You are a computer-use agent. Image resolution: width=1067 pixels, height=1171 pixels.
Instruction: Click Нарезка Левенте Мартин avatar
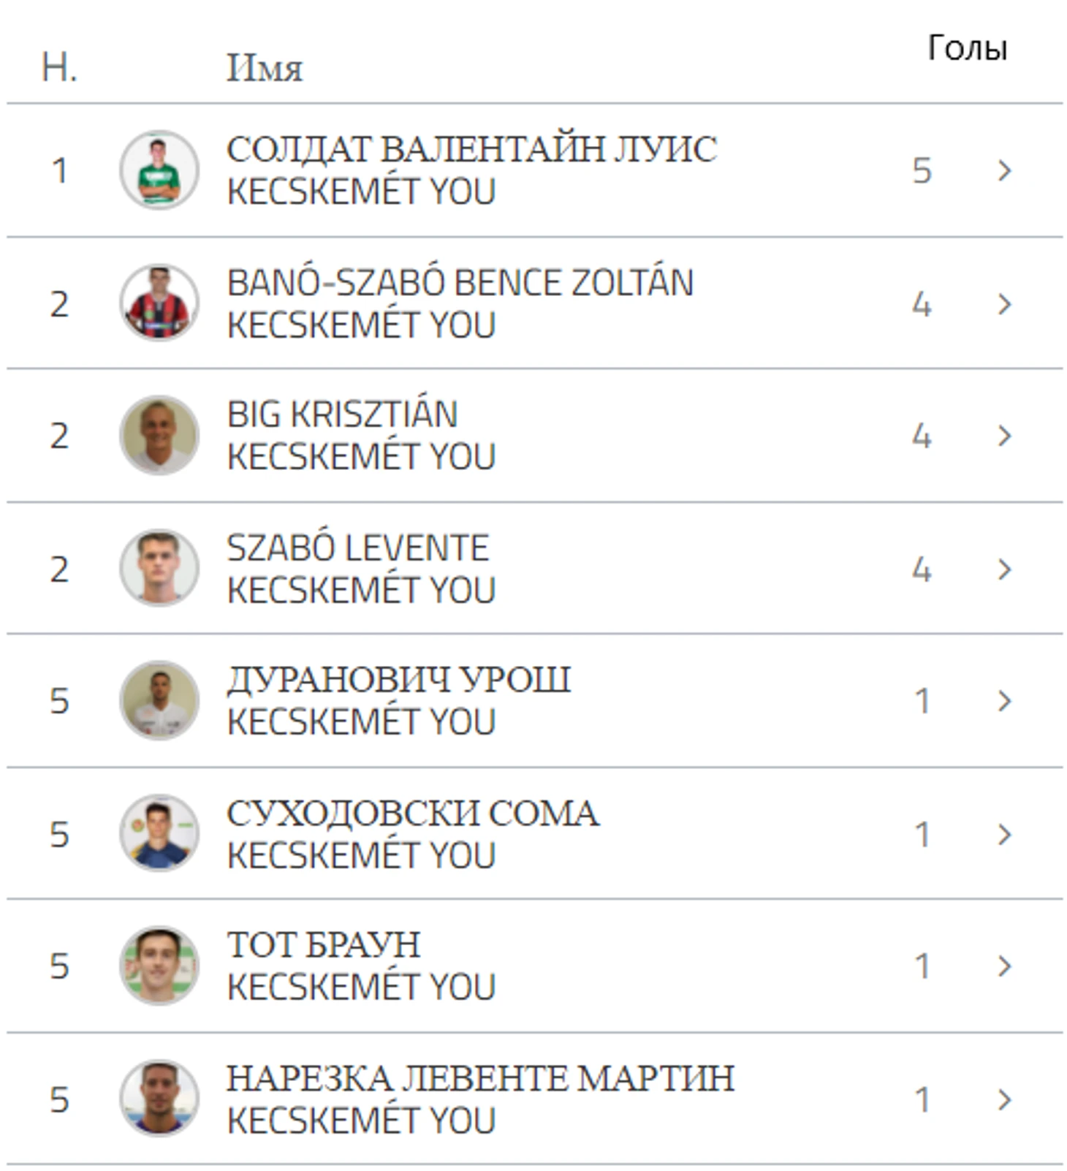pos(159,1099)
